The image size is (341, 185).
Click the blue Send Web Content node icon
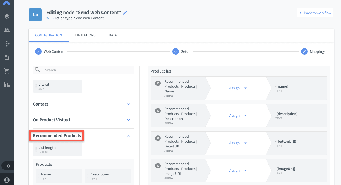[35, 15]
